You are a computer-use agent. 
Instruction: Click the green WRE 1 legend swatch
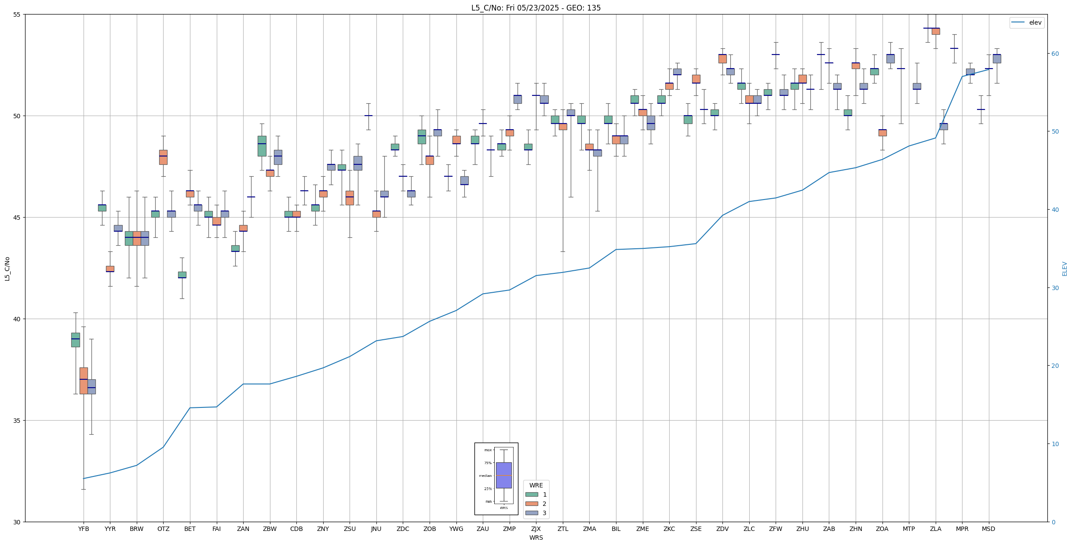(532, 494)
